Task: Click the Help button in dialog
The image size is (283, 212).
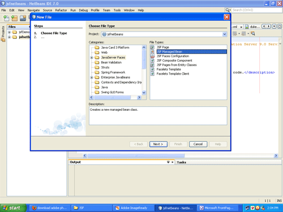Action: pyautogui.click(x=218, y=144)
